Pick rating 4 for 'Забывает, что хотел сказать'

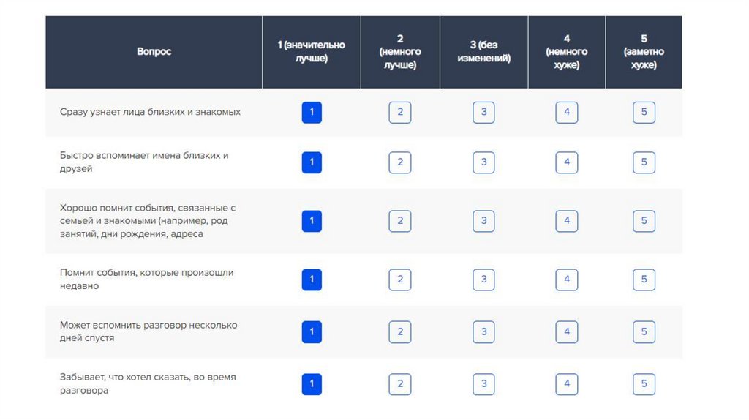click(x=566, y=384)
